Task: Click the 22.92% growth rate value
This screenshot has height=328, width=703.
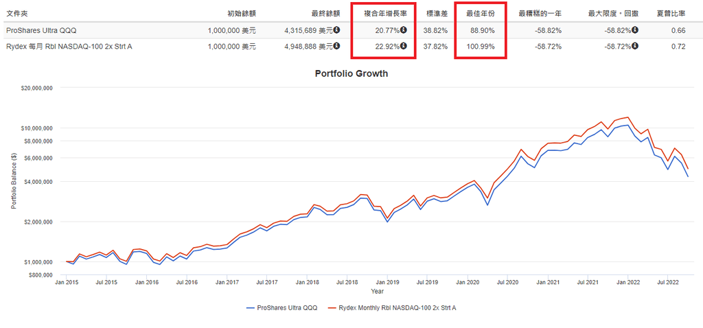Action: click(x=388, y=46)
